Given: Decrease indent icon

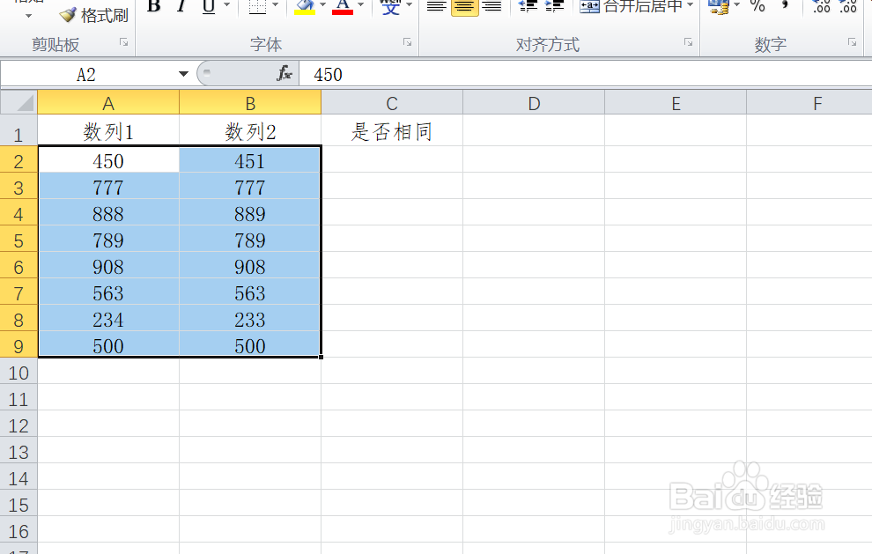Looking at the screenshot, I should (528, 7).
